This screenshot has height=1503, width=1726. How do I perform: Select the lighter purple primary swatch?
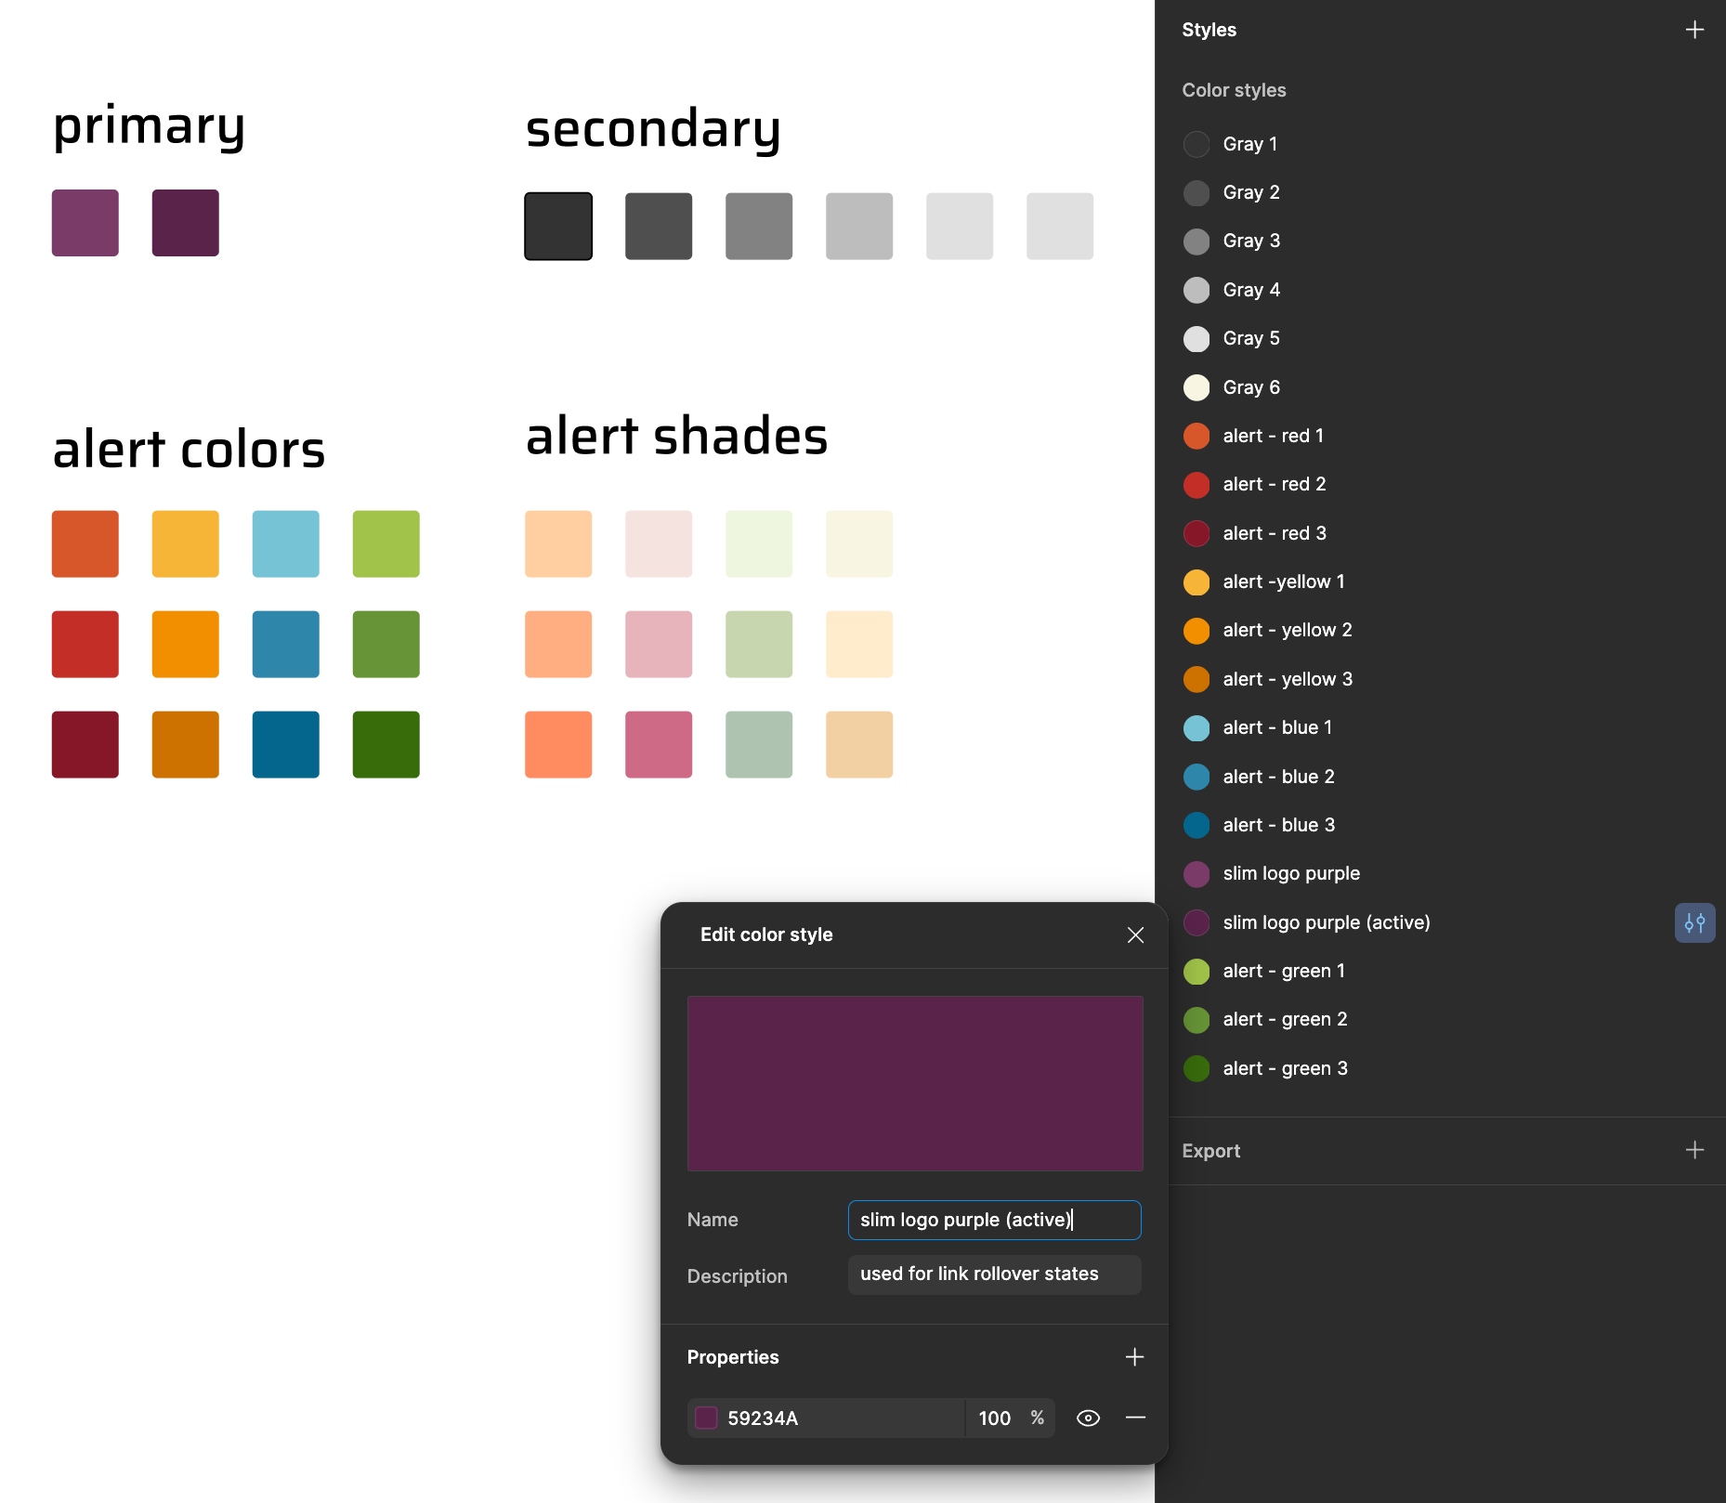pyautogui.click(x=85, y=223)
